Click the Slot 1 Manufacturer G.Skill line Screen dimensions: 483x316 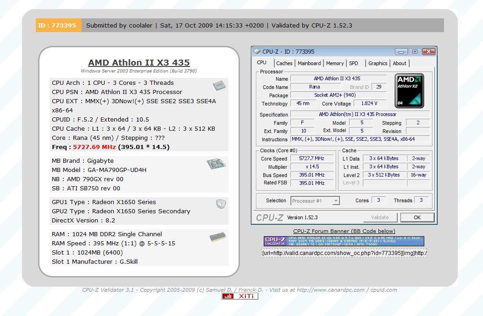click(x=95, y=262)
